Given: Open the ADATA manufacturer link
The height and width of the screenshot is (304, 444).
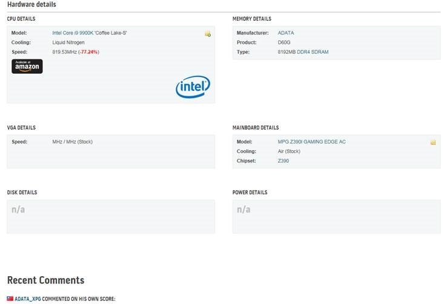Looking at the screenshot, I should pos(286,33).
